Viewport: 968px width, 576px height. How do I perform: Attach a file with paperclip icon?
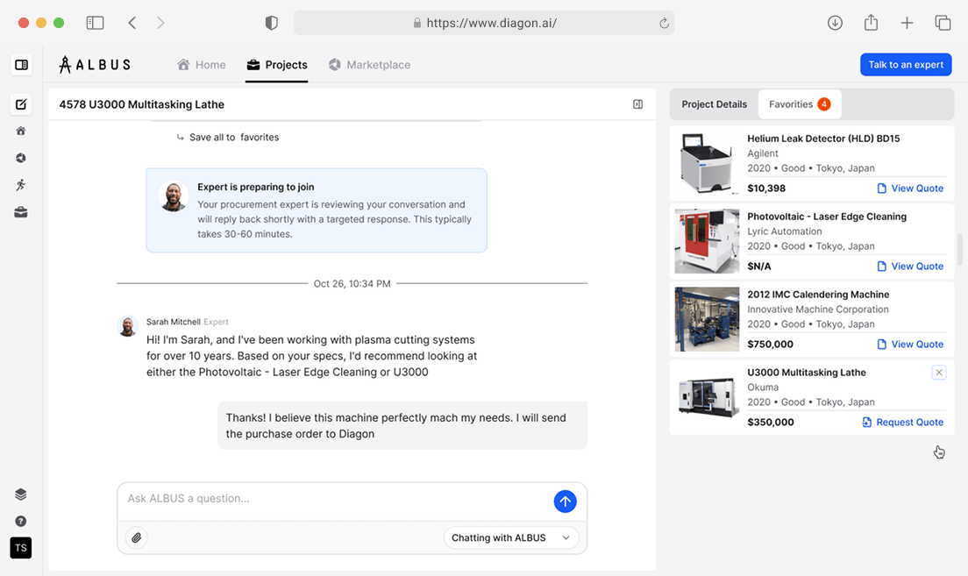pos(137,537)
